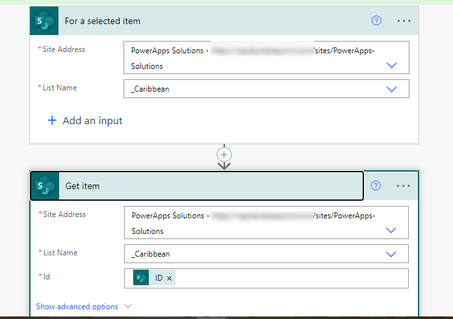
Task: Expand List Name dropdown in 'Get item'
Action: pos(391,254)
